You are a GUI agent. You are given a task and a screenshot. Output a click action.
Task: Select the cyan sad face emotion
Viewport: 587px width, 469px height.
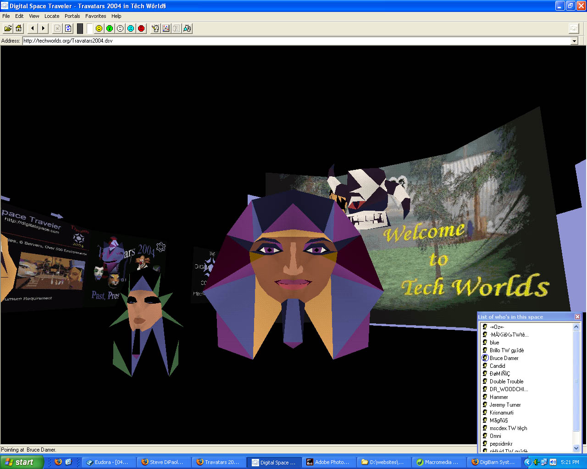tap(131, 28)
